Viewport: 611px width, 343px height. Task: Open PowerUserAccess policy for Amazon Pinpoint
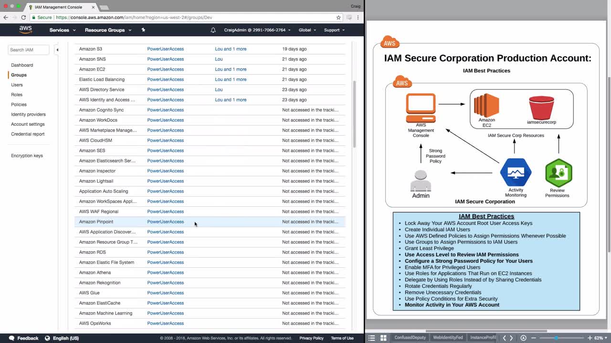coord(165,222)
